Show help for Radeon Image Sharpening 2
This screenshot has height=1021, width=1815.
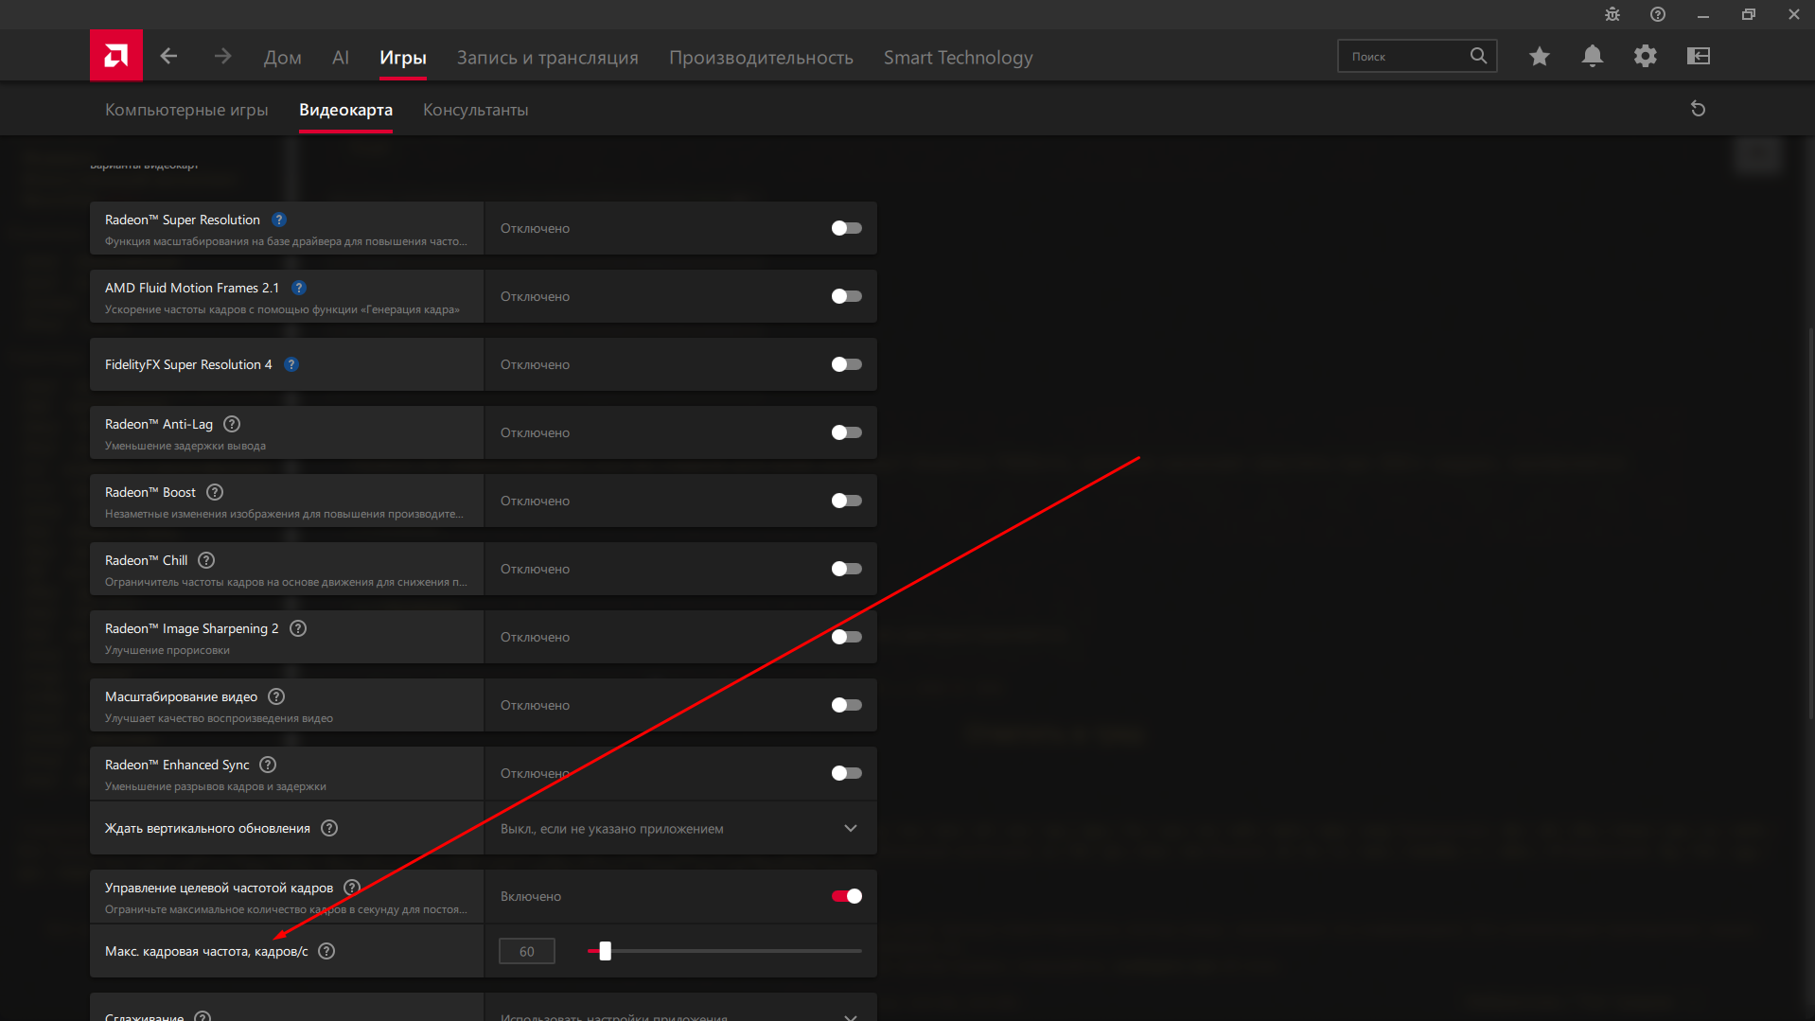(298, 628)
